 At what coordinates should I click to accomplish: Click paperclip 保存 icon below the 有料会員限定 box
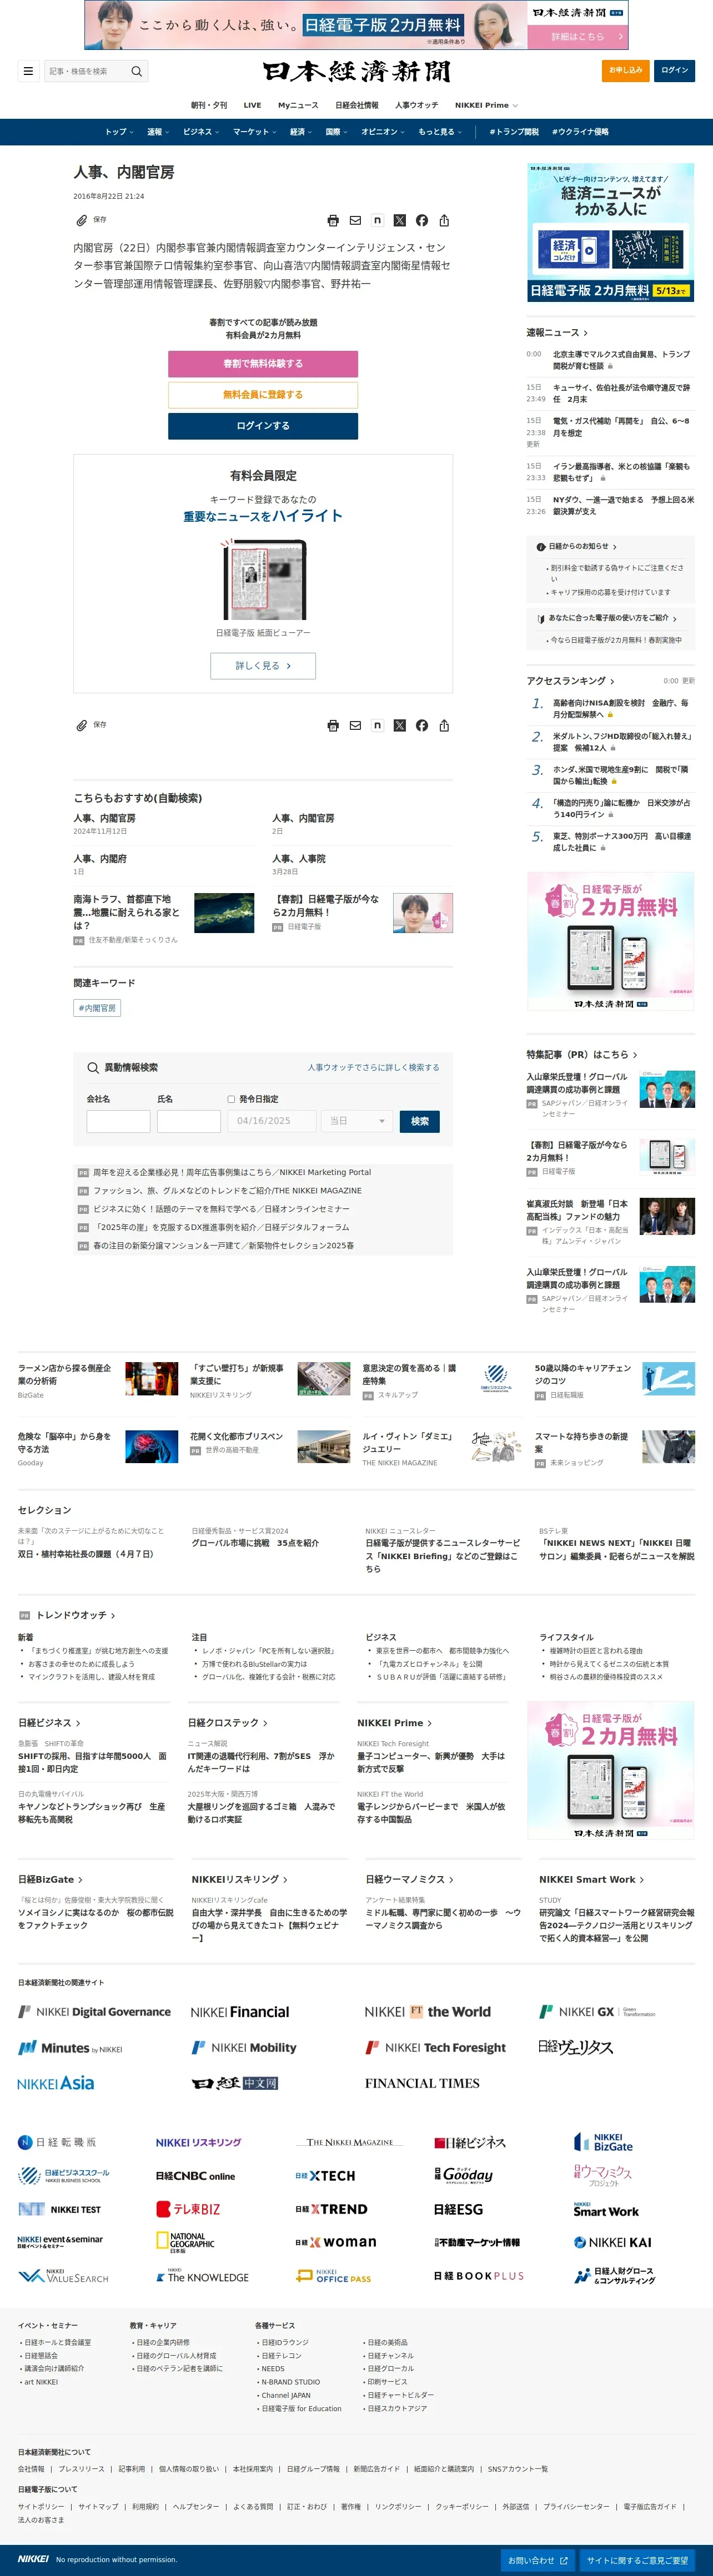[x=82, y=725]
